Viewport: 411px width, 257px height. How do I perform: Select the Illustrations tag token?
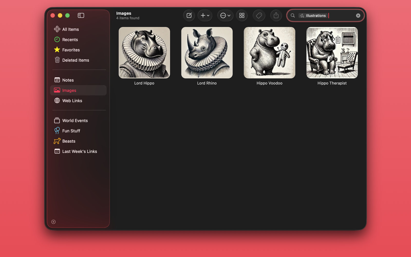(x=313, y=16)
